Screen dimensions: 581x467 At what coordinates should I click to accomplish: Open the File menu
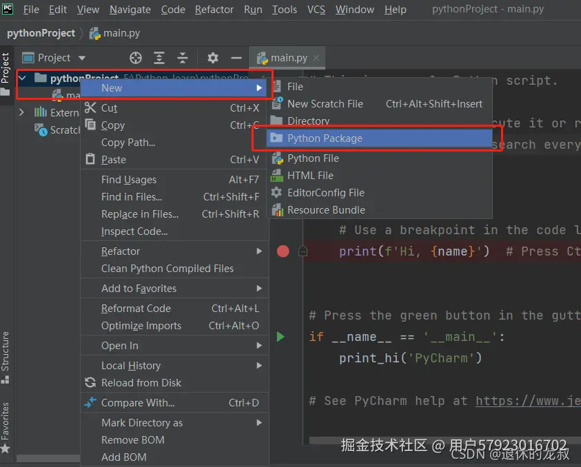tap(31, 9)
